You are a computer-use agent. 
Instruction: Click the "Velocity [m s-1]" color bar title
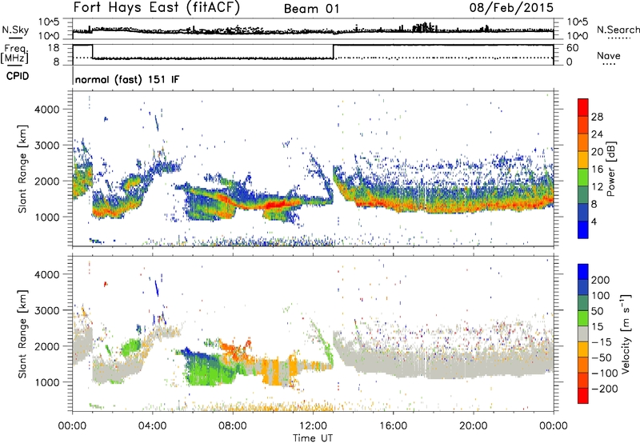click(x=625, y=333)
